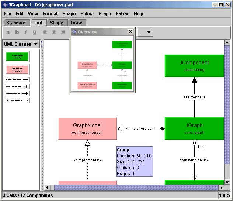This screenshot has height=201, width=233.
Task: Click JComponent in the Overview miniature
Action: coord(122,45)
